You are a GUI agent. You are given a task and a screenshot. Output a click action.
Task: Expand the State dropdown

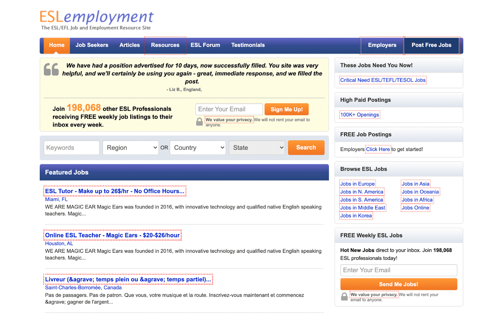(x=257, y=148)
